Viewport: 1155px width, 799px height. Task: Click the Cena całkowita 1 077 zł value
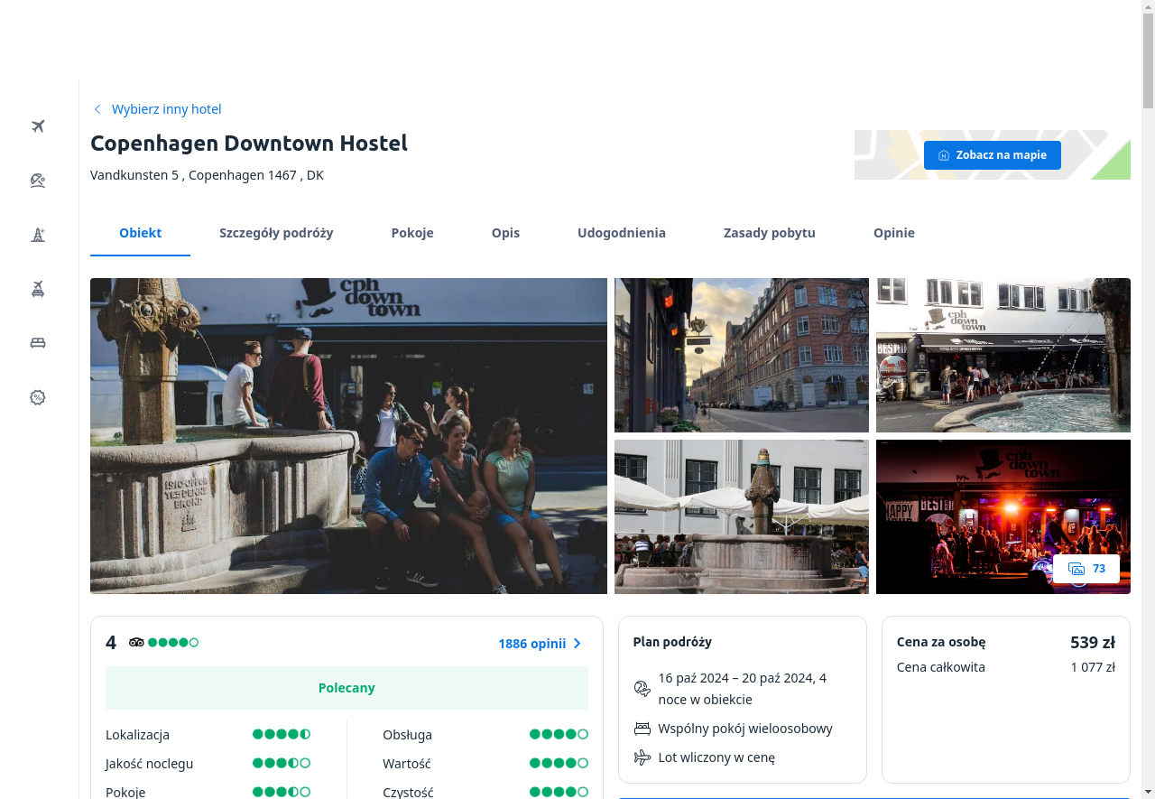[1093, 667]
